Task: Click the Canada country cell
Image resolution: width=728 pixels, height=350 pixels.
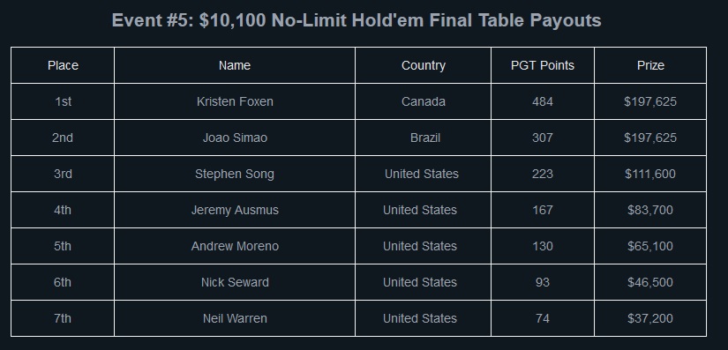Action: (423, 101)
